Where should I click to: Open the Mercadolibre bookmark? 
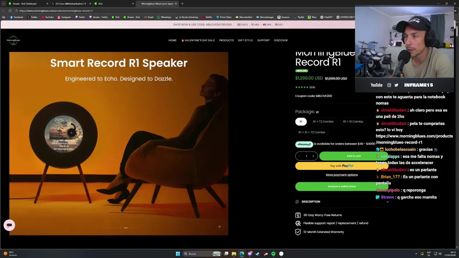click(244, 17)
